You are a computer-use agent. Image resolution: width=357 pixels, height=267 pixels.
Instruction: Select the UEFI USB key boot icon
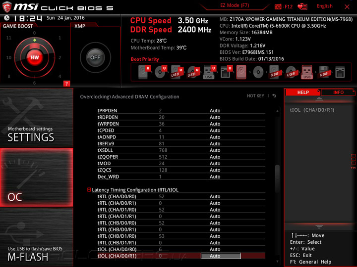[x=209, y=72]
